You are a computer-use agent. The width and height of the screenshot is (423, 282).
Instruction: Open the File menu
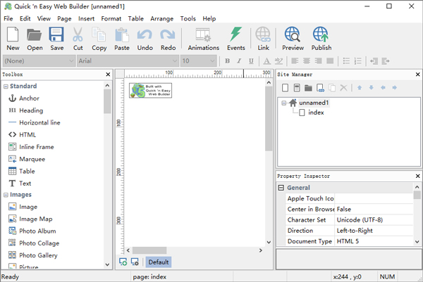(8, 18)
